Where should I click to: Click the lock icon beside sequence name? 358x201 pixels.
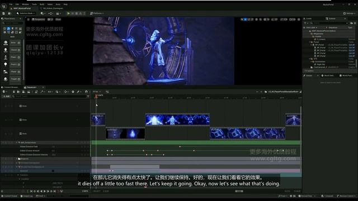click(300, 92)
